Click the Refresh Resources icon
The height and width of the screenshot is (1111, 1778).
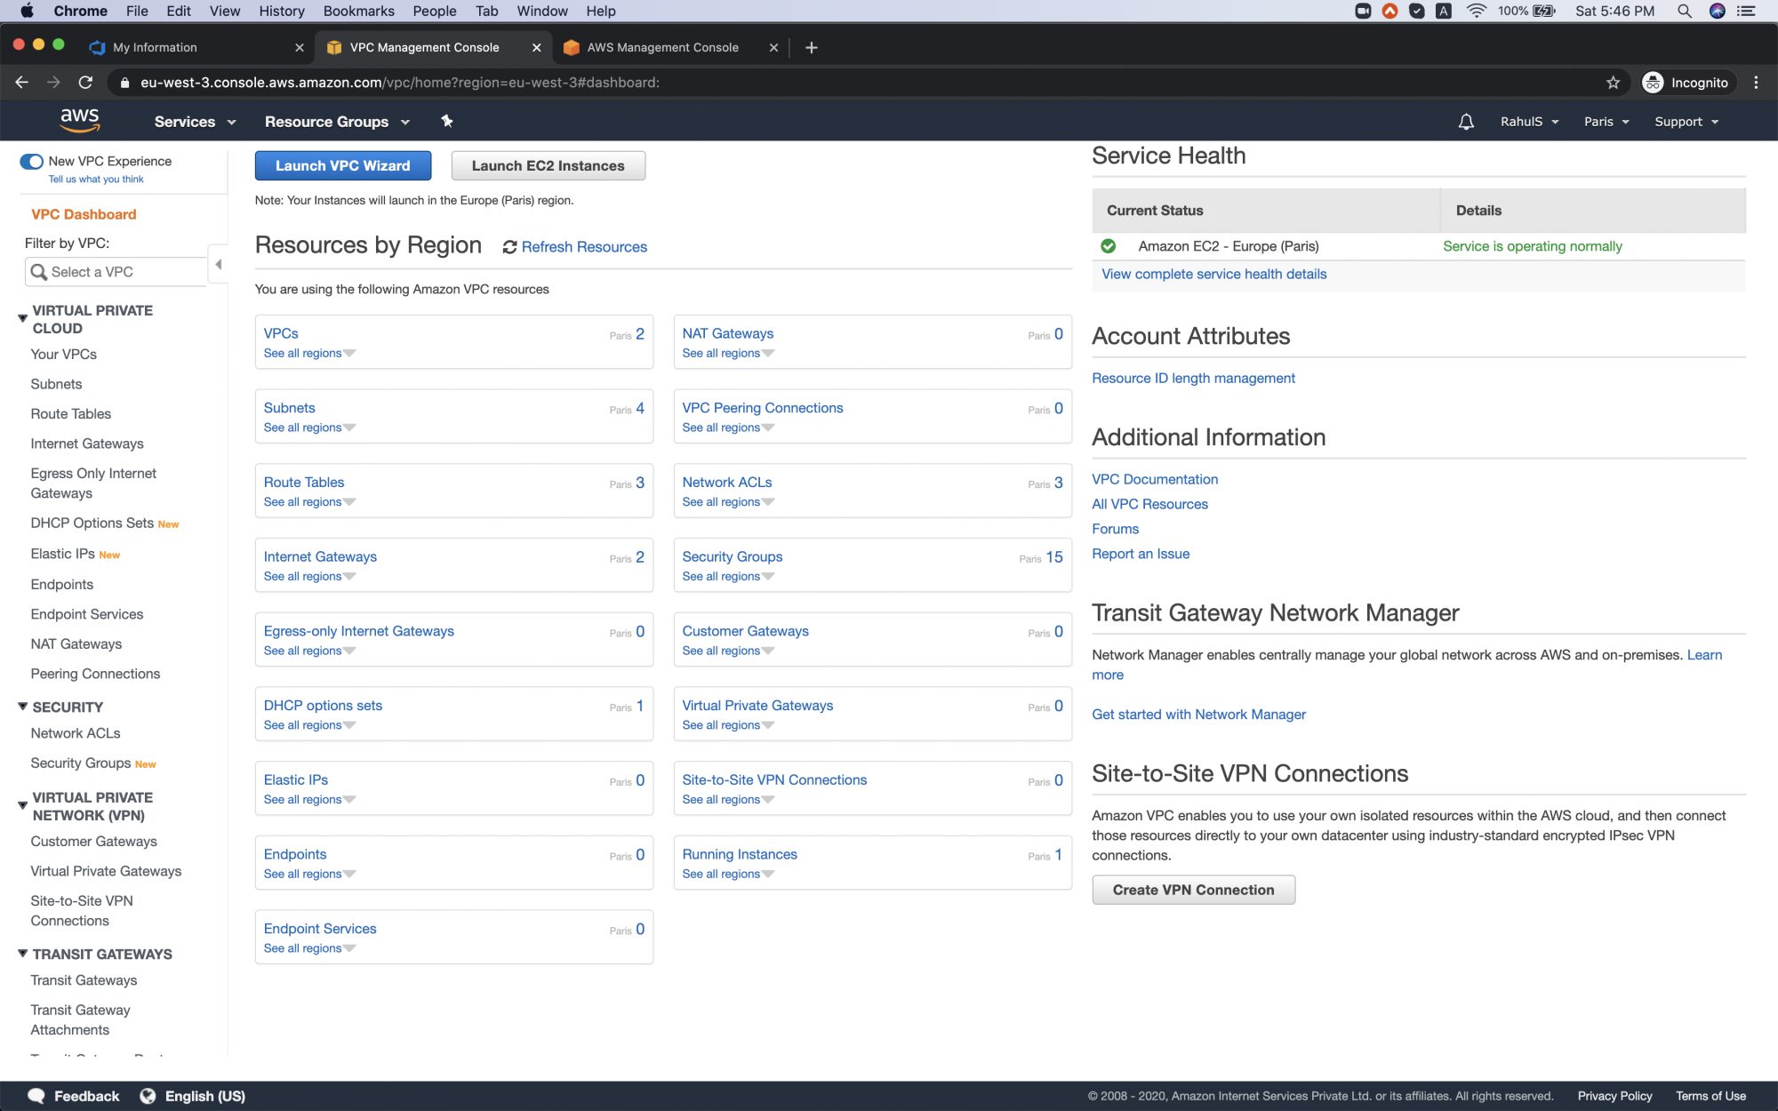coord(509,247)
